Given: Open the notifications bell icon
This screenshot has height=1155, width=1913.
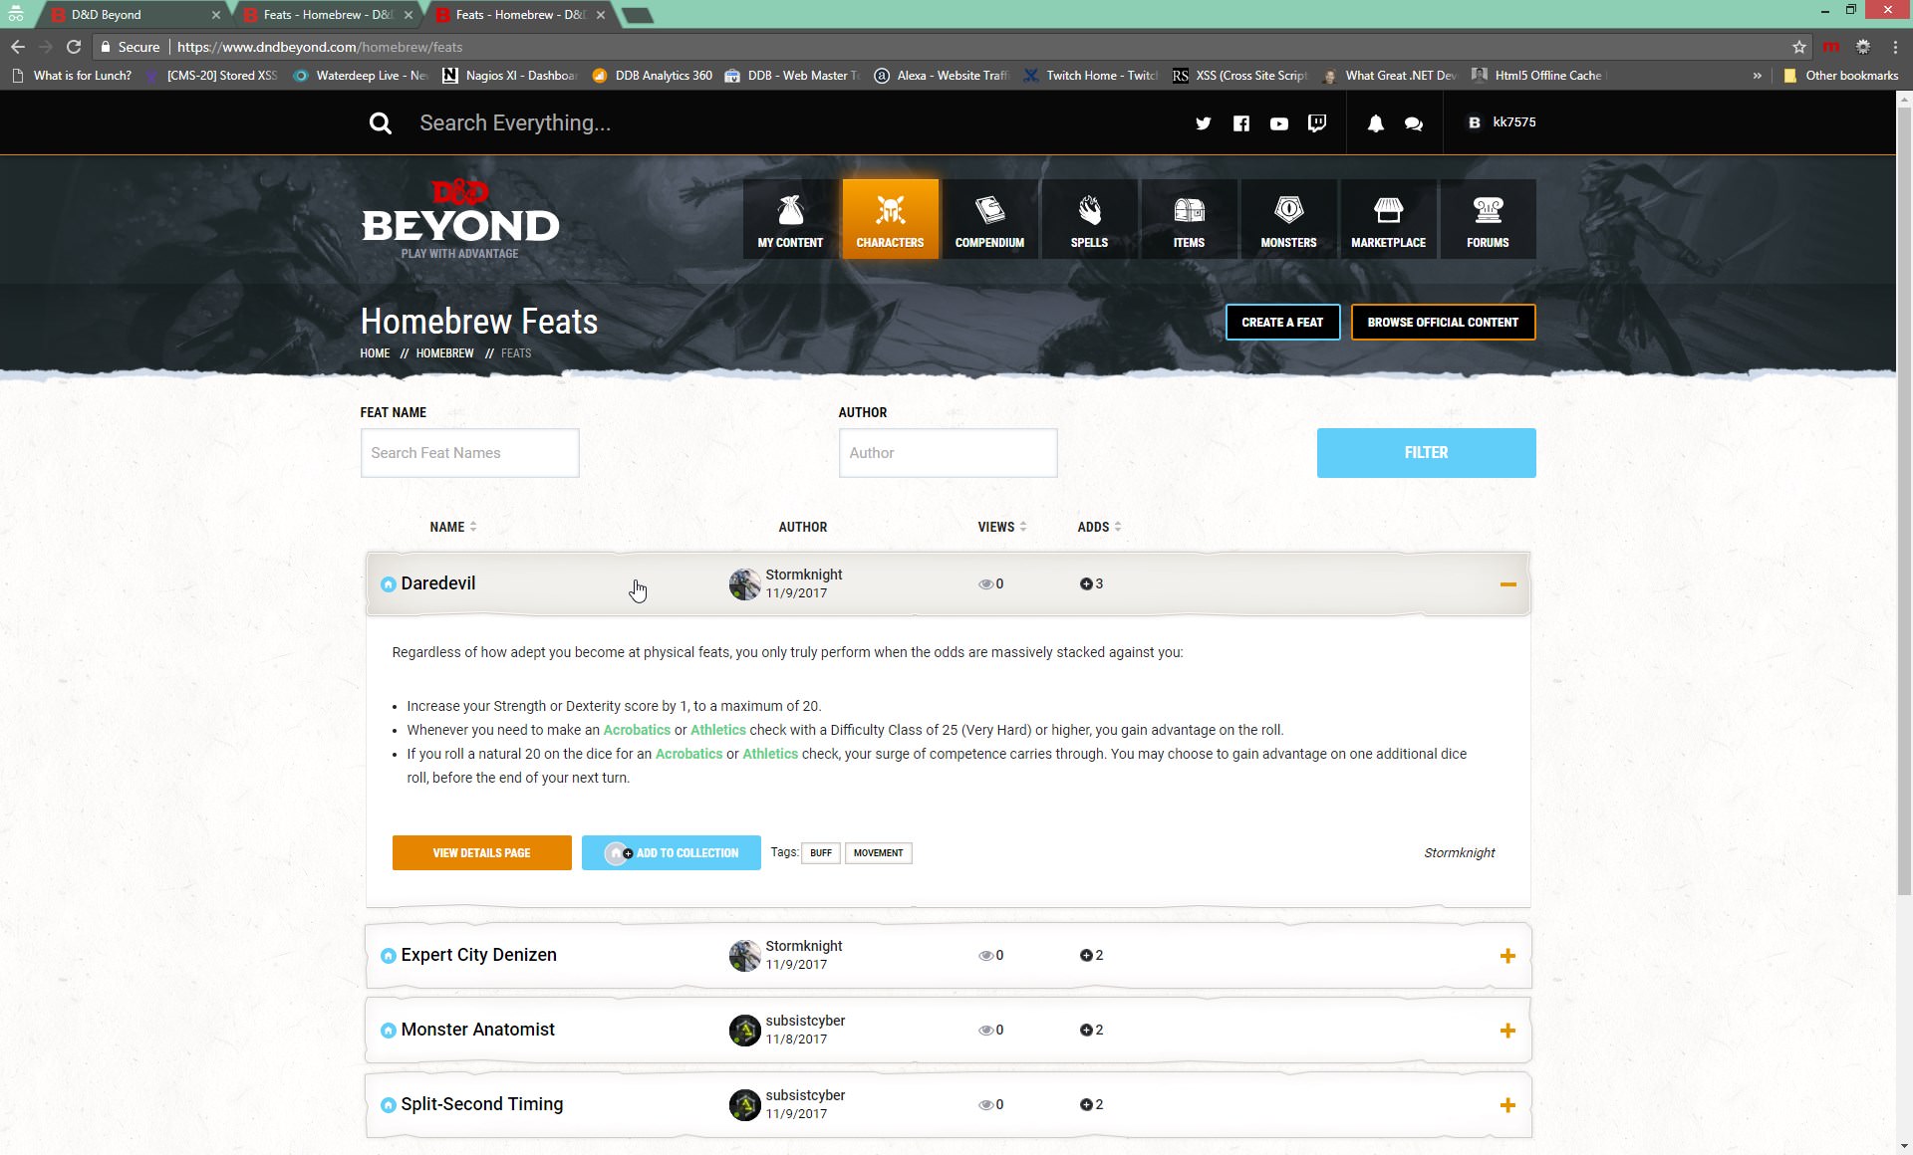Looking at the screenshot, I should pos(1375,123).
